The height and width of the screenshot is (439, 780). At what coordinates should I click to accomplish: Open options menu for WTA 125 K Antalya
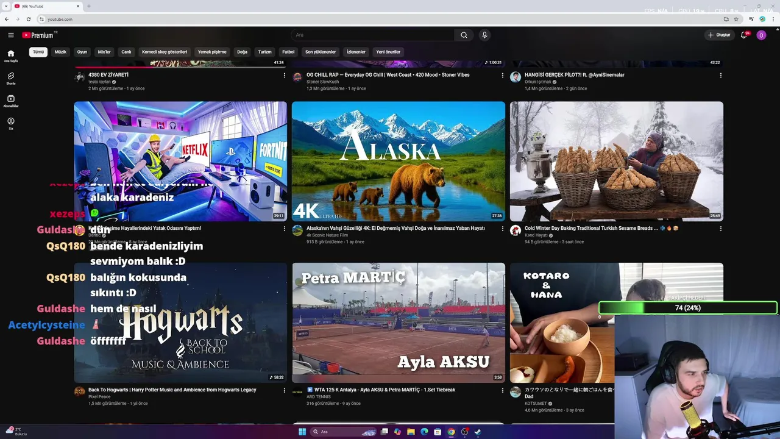point(502,390)
